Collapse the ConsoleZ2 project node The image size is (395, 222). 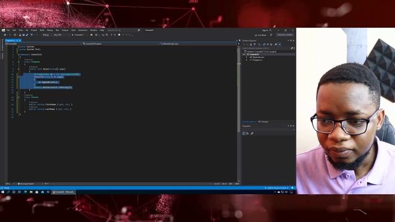[x=244, y=54]
